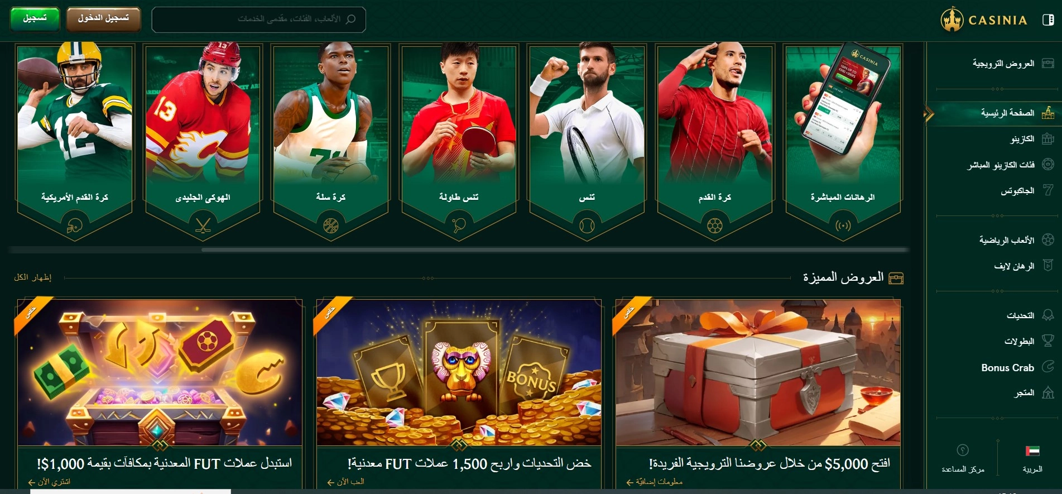Focus the games and providers search field
The image size is (1062, 494).
click(x=258, y=20)
